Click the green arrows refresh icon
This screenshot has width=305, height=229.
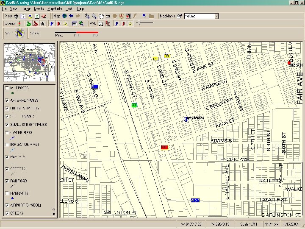click(37, 16)
